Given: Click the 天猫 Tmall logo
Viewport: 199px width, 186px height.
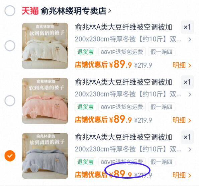Looking at the screenshot, I should point(30,11).
